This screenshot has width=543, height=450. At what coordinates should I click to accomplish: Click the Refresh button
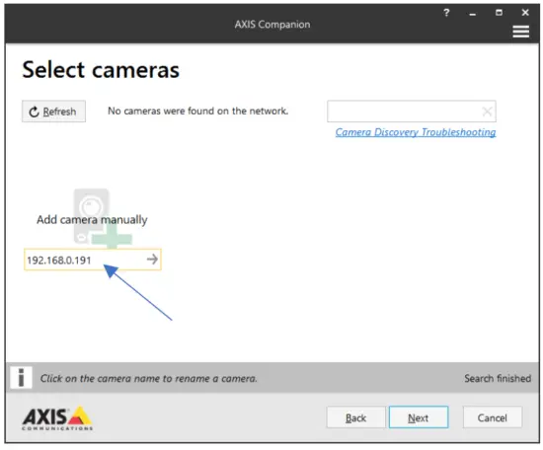tap(53, 112)
